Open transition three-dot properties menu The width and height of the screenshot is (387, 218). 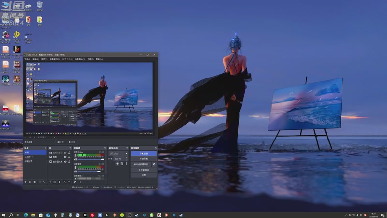[x=126, y=164]
